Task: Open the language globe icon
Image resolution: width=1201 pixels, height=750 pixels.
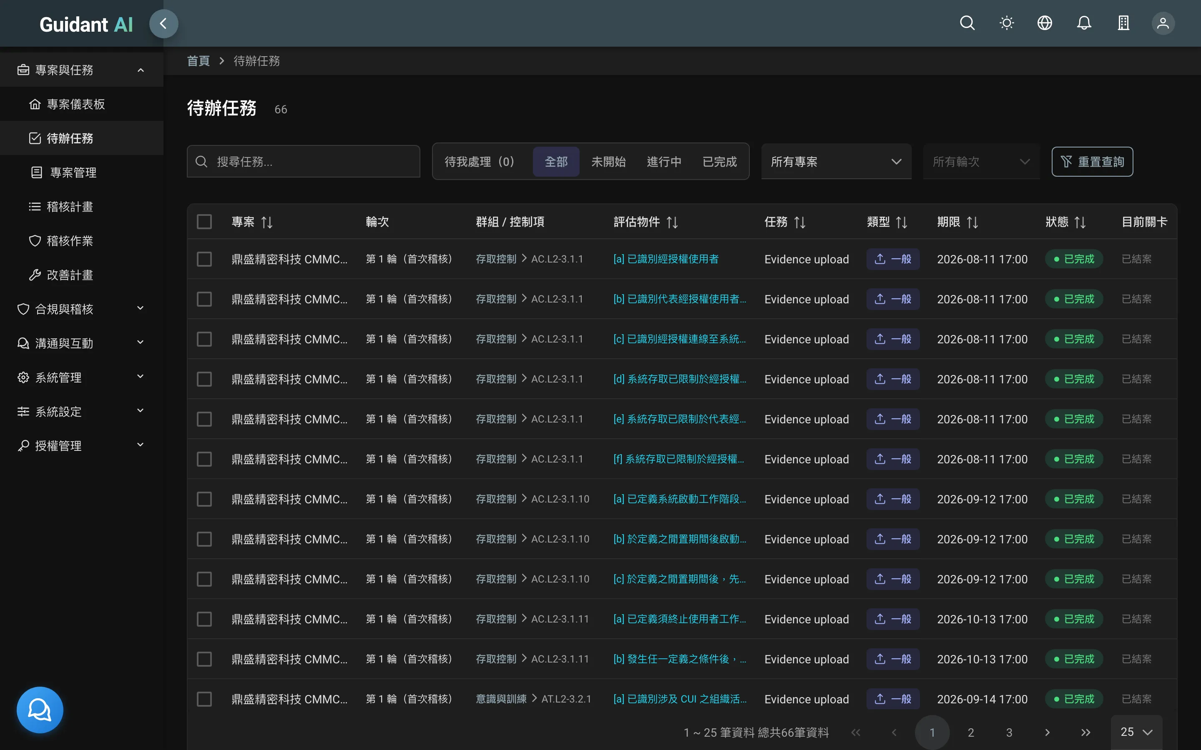Action: point(1045,23)
